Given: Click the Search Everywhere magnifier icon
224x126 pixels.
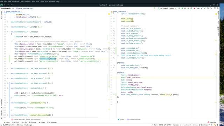Looking at the screenshot, I should click(x=218, y=8).
